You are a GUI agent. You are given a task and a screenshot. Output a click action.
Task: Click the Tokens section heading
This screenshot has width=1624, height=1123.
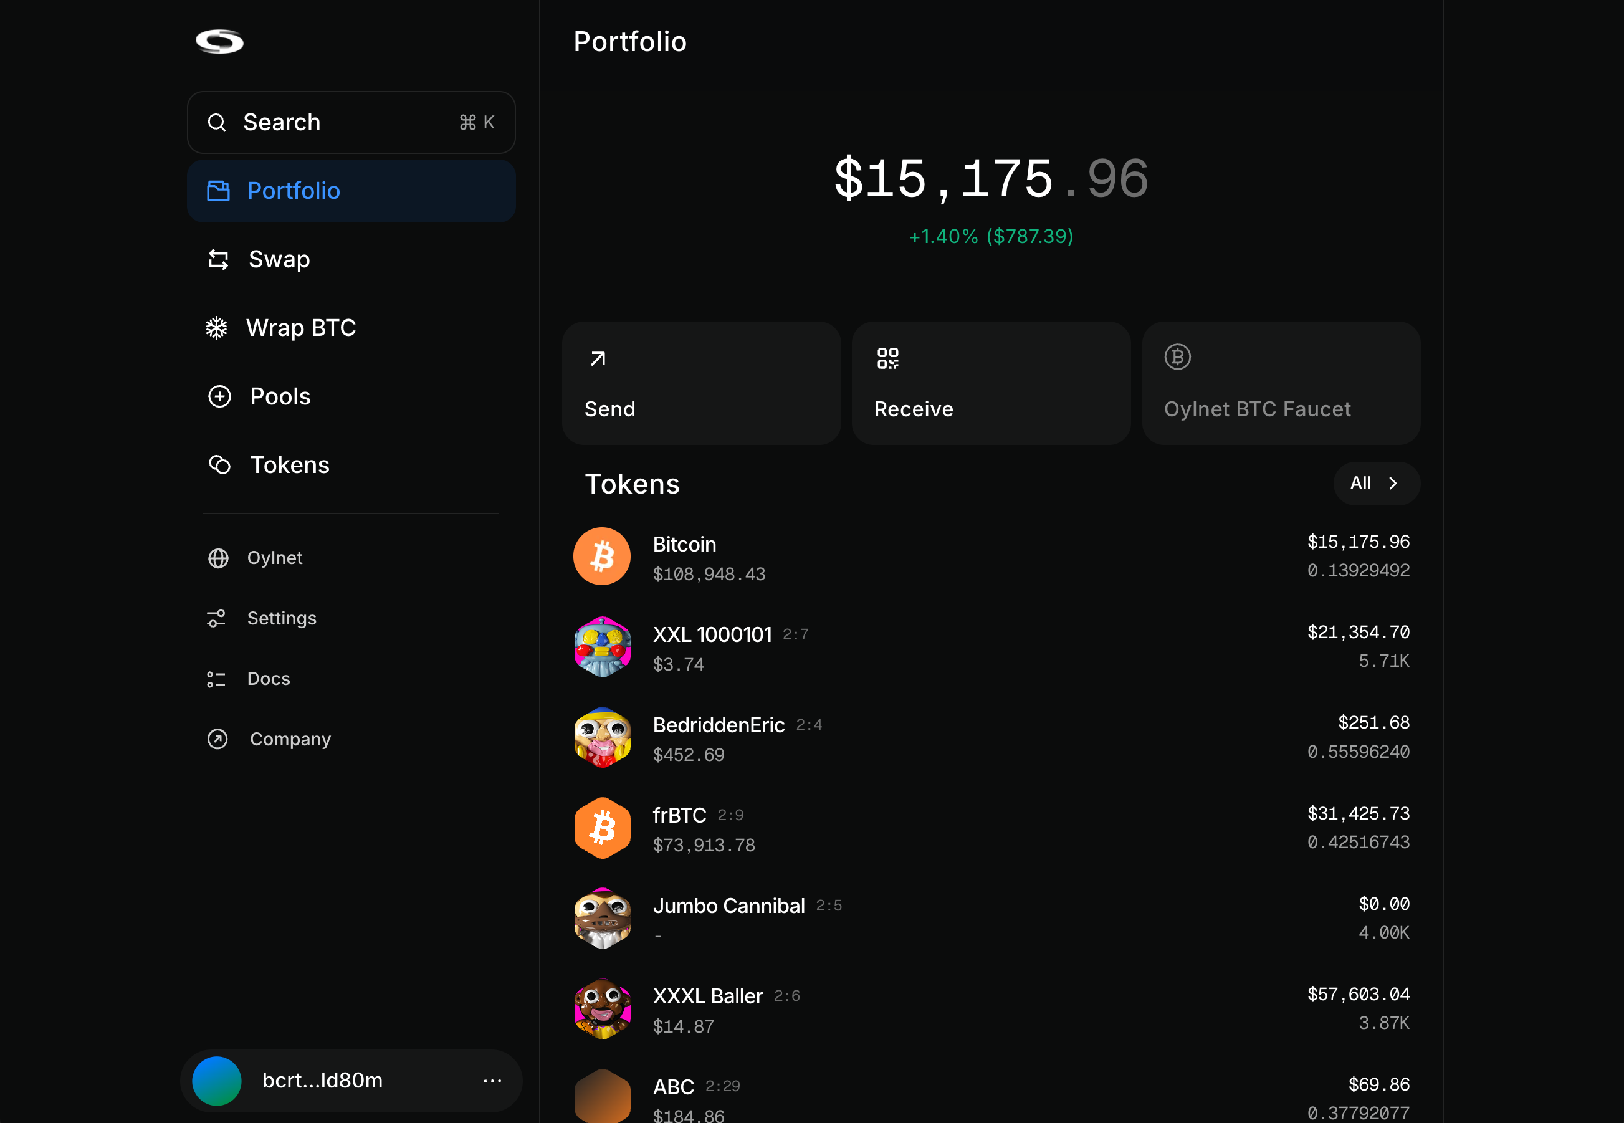click(632, 484)
